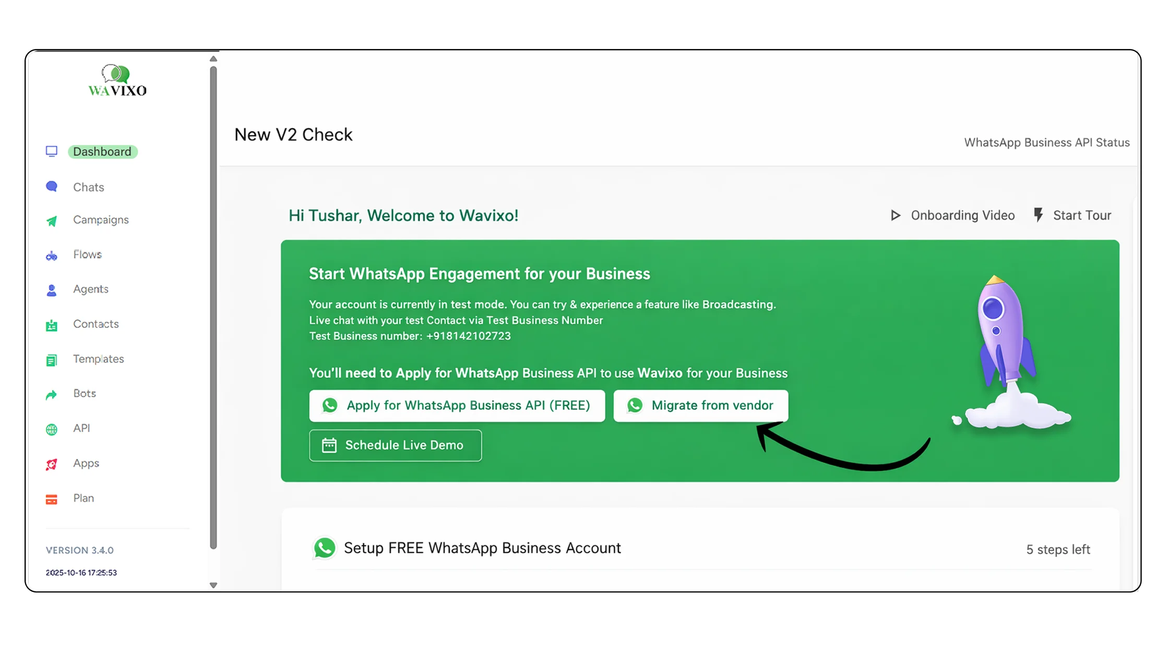Click the Flows sidebar icon
Viewport: 1169px width, 657px height.
click(x=51, y=256)
